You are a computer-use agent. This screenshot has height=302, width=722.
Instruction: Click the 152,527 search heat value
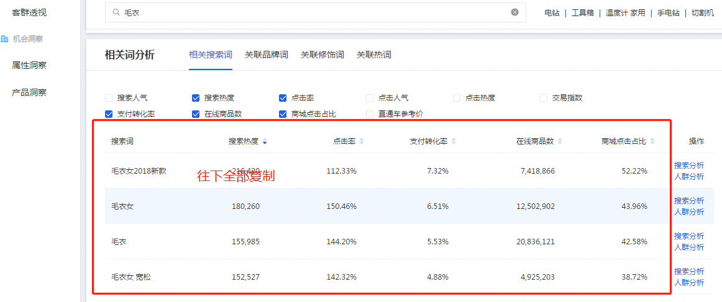[245, 277]
